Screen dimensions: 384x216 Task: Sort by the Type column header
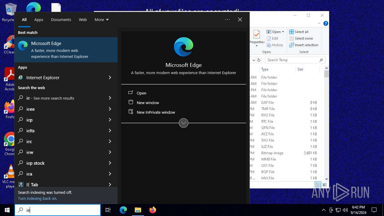277,69
